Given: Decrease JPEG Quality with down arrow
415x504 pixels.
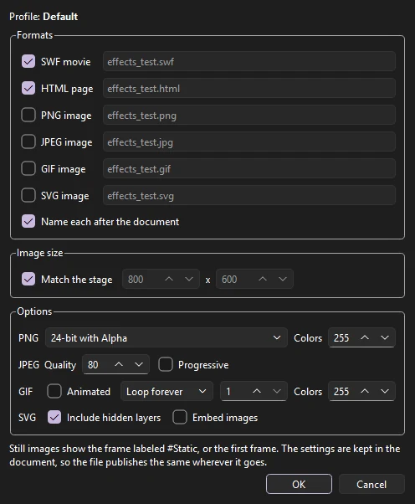Looking at the screenshot, I should 139,364.
